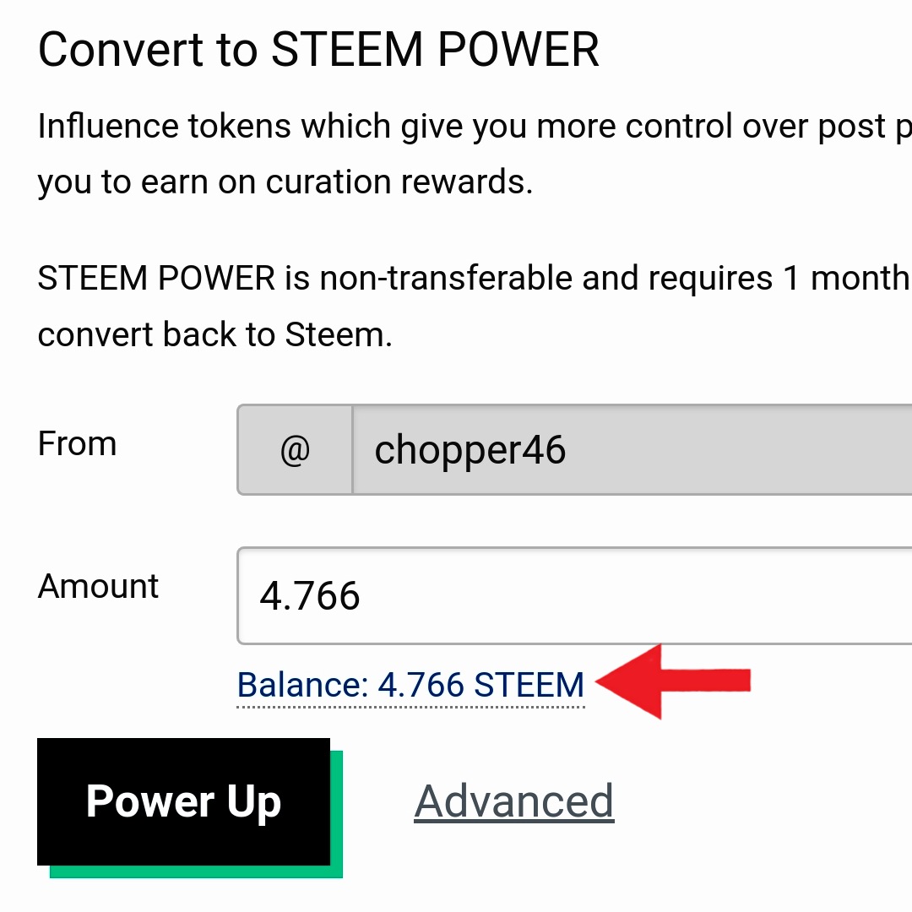The width and height of the screenshot is (912, 912).
Task: Click the chopper46 username field
Action: 632,449
